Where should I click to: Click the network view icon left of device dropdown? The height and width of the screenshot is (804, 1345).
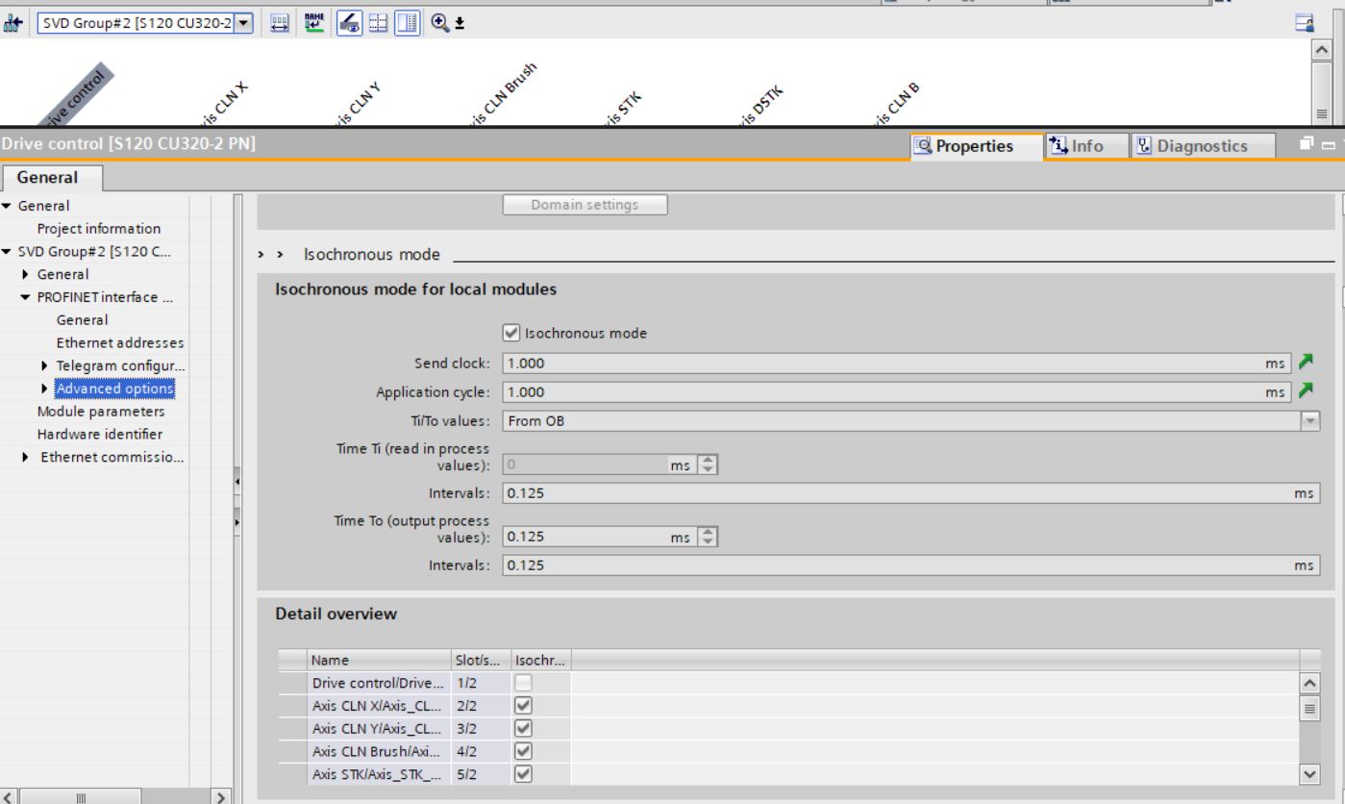click(x=16, y=21)
